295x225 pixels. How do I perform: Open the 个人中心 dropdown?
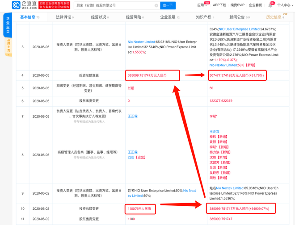[285, 5]
